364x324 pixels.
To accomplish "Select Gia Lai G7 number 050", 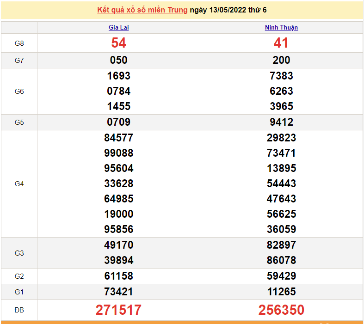I will click(118, 60).
